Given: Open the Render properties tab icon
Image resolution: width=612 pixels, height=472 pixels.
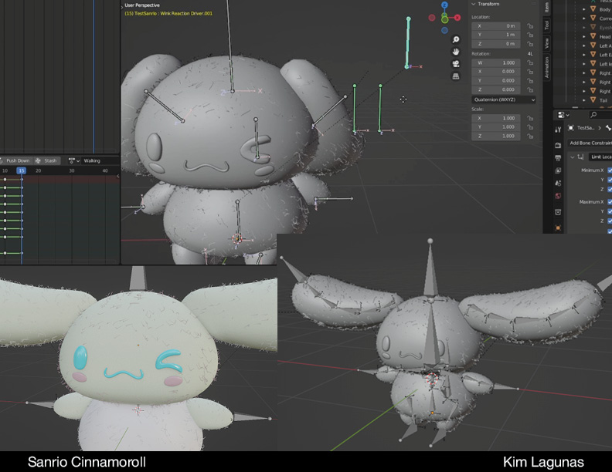Looking at the screenshot, I should point(558,145).
